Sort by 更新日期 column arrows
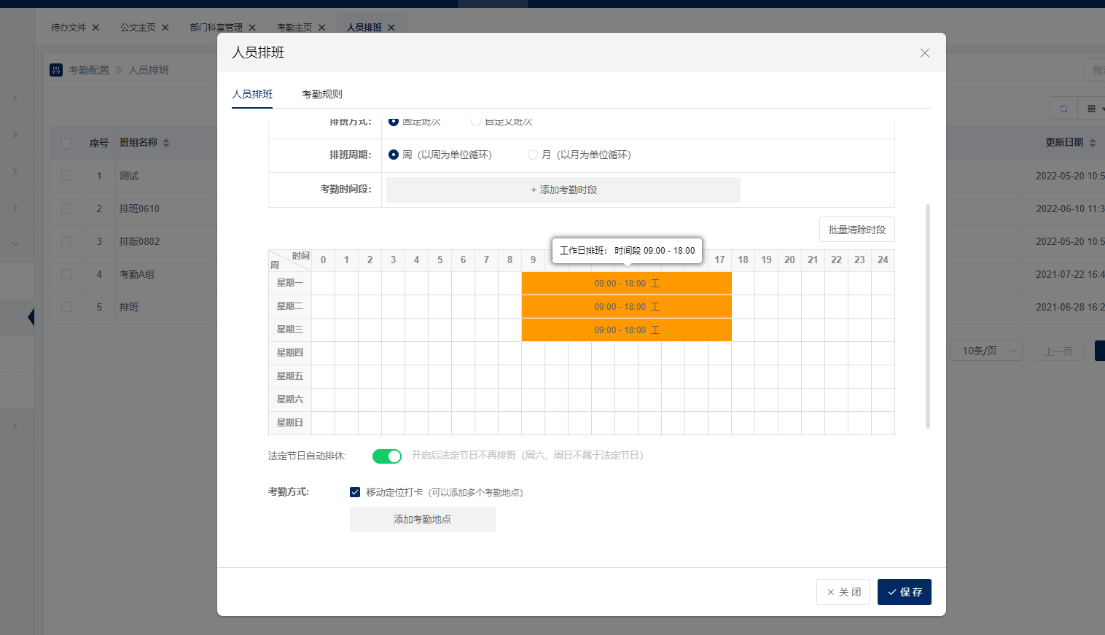 tap(1092, 143)
